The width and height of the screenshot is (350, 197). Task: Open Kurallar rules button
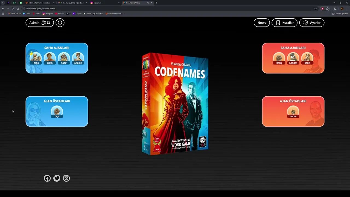(284, 23)
